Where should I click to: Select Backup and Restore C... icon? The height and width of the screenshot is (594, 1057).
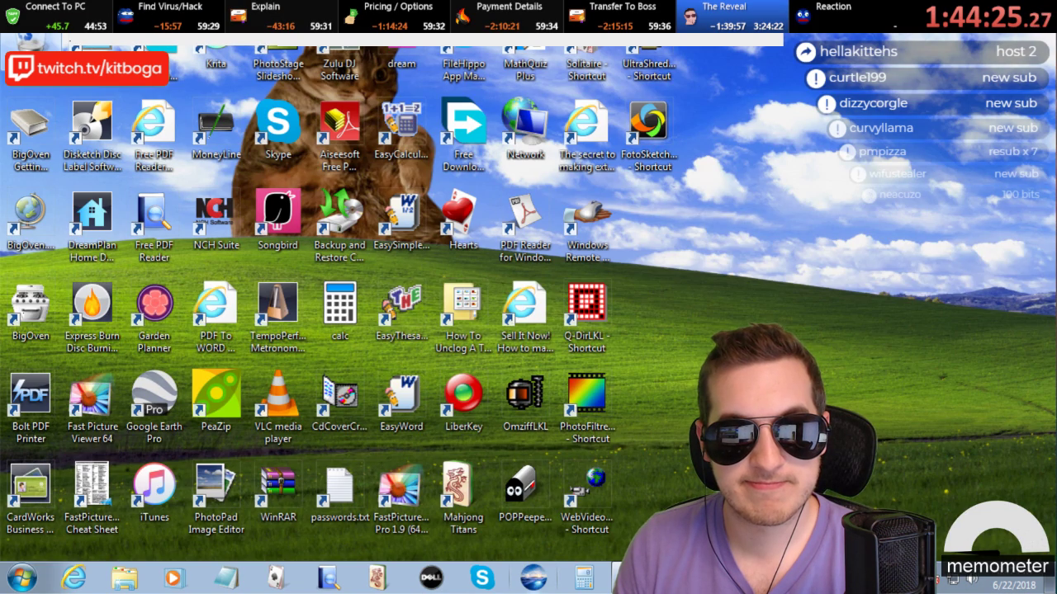coord(340,227)
